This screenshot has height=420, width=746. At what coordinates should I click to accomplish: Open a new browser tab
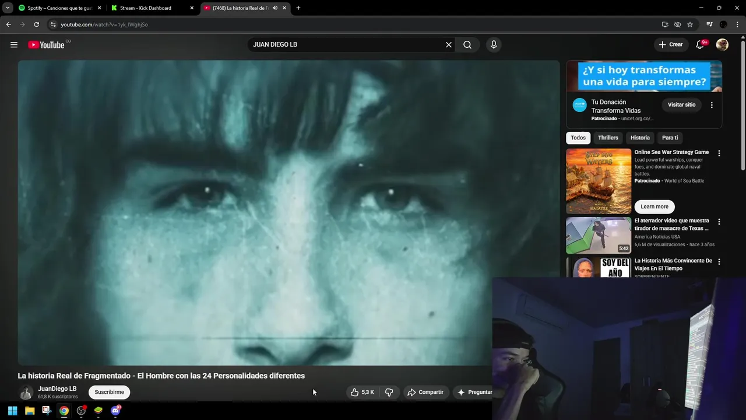[298, 8]
